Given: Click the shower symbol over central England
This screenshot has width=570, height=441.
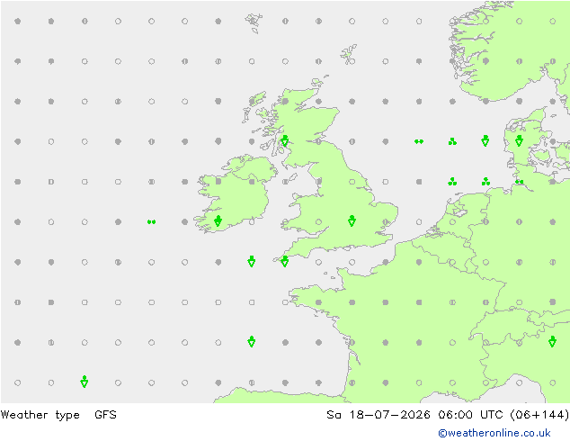Looking at the screenshot, I should click(x=352, y=220).
